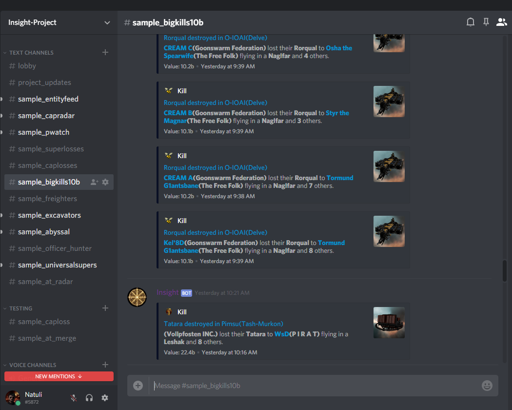Open user settings gear
512x410 pixels.
point(105,398)
